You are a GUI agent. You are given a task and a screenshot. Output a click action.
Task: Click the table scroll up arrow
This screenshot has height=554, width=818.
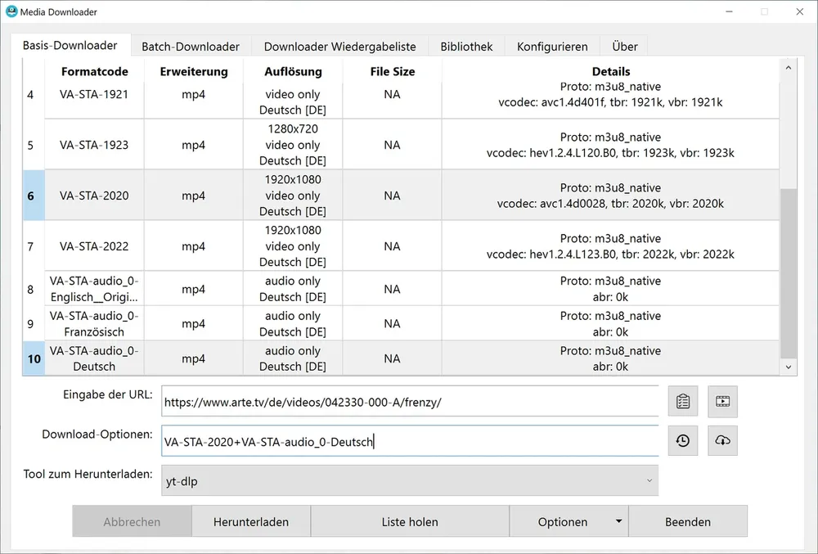[x=789, y=68]
